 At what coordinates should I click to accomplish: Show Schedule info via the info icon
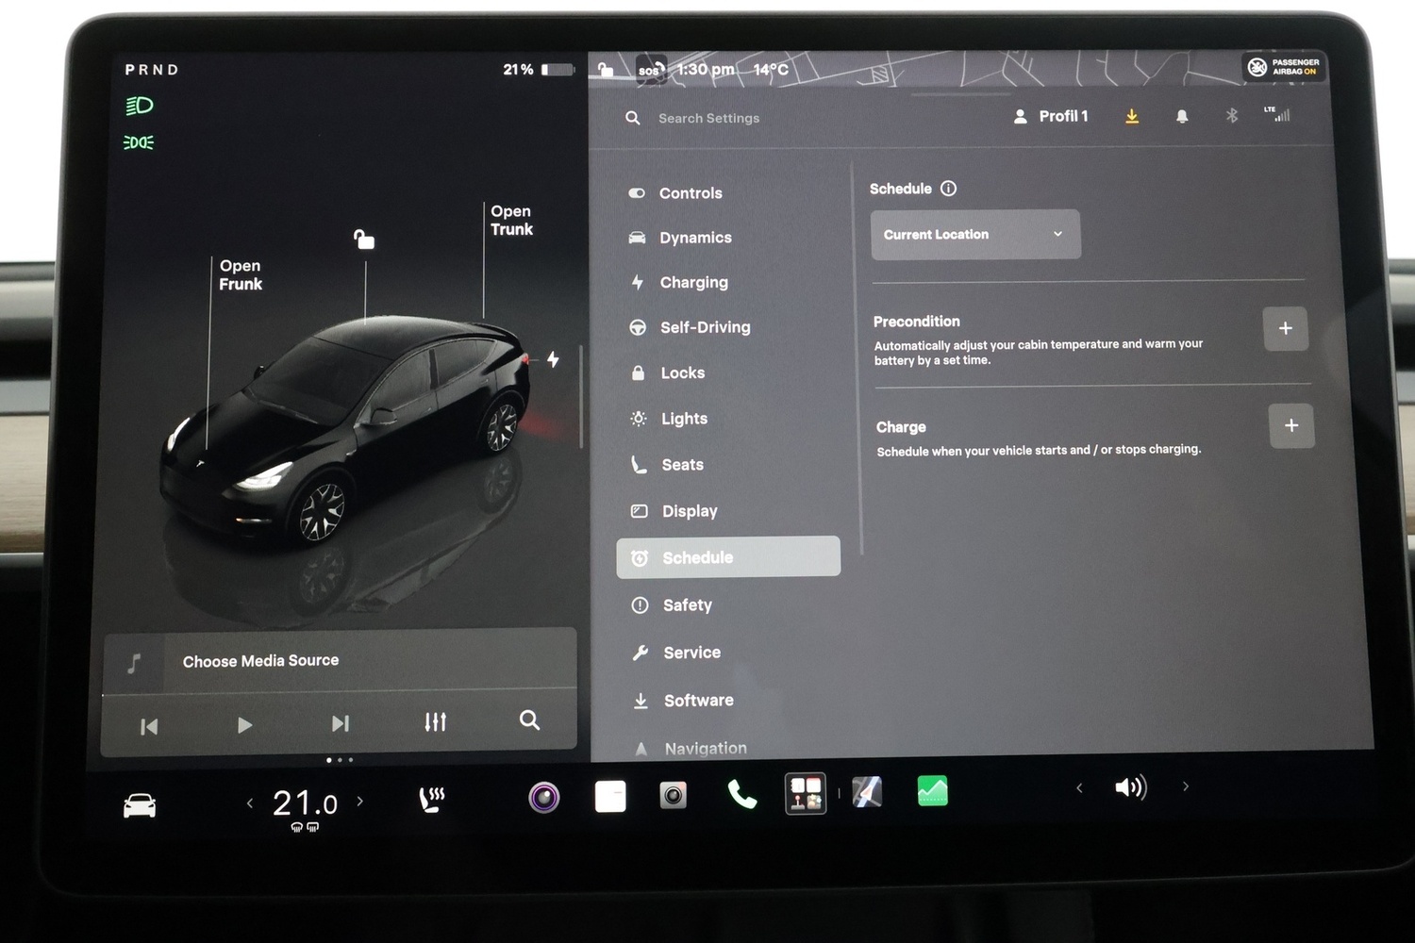point(949,189)
